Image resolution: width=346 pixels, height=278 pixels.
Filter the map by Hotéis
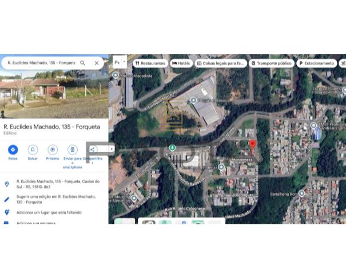(x=181, y=63)
